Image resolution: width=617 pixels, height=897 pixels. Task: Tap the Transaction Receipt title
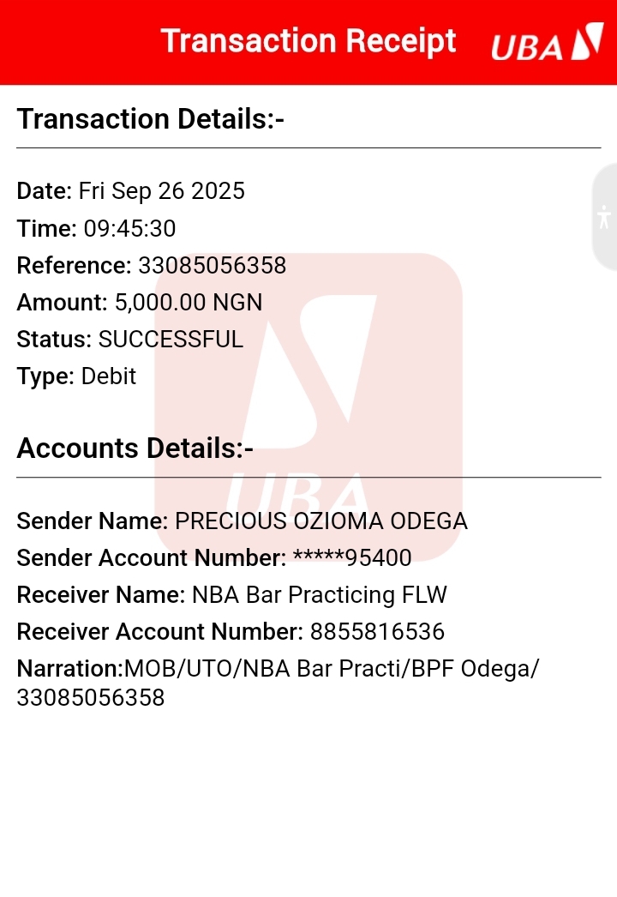pyautogui.click(x=308, y=41)
